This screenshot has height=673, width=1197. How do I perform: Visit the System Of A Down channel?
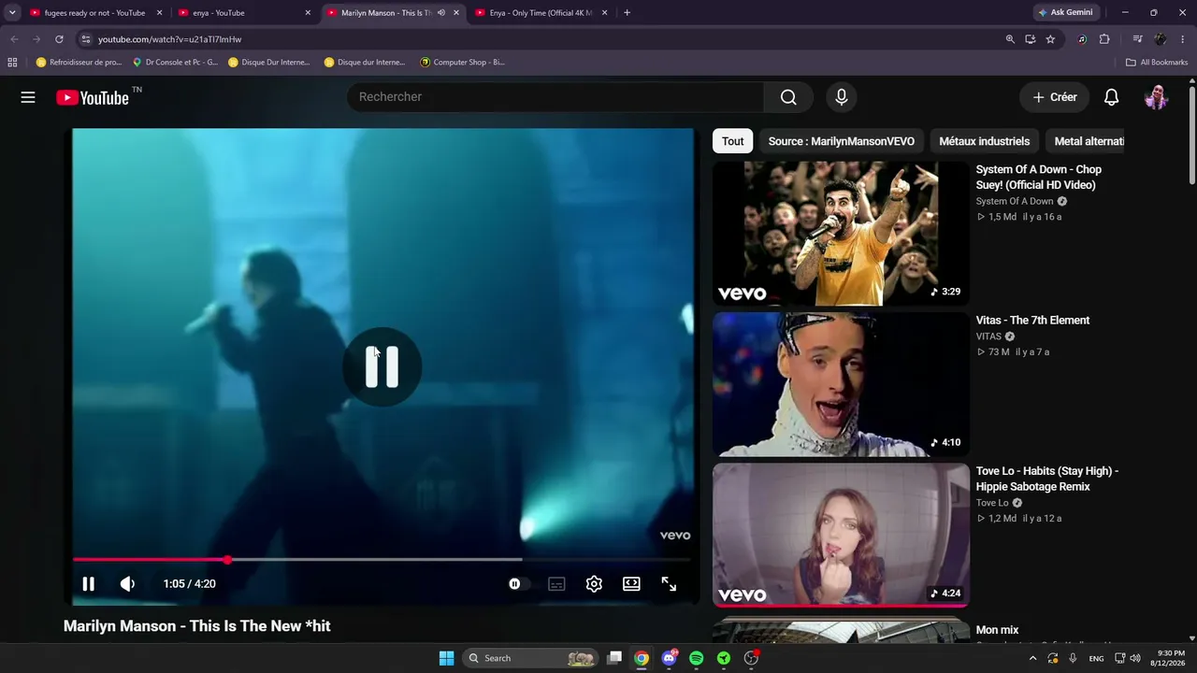pyautogui.click(x=1015, y=202)
